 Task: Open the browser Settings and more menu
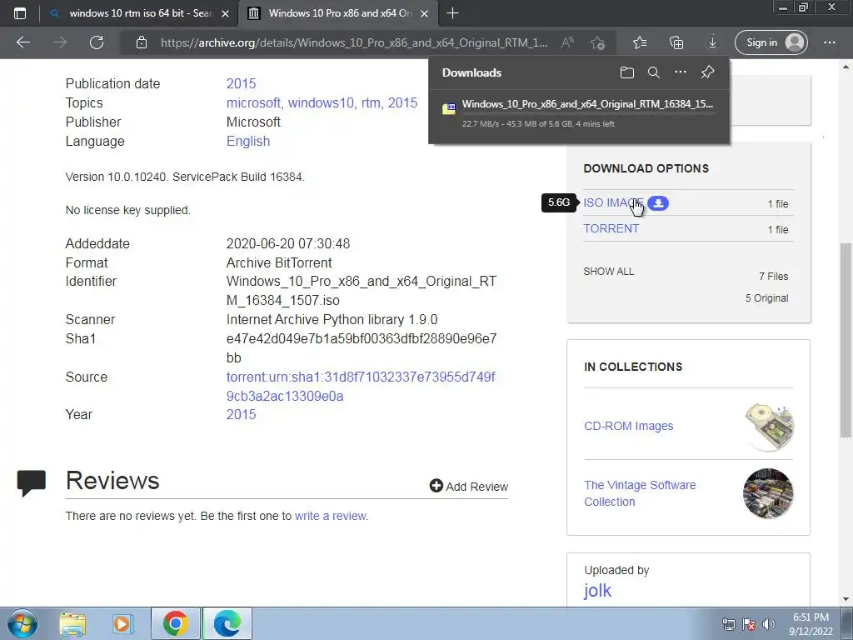[x=830, y=42]
